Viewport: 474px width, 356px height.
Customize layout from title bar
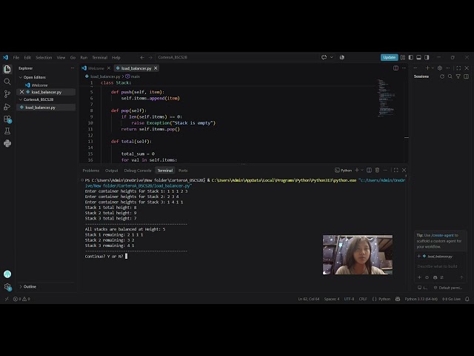403,57
